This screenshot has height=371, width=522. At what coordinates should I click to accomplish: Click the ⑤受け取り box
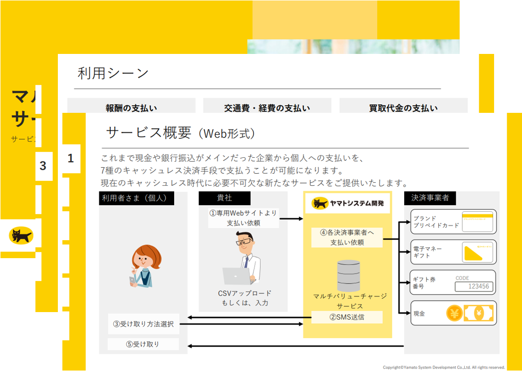(143, 344)
